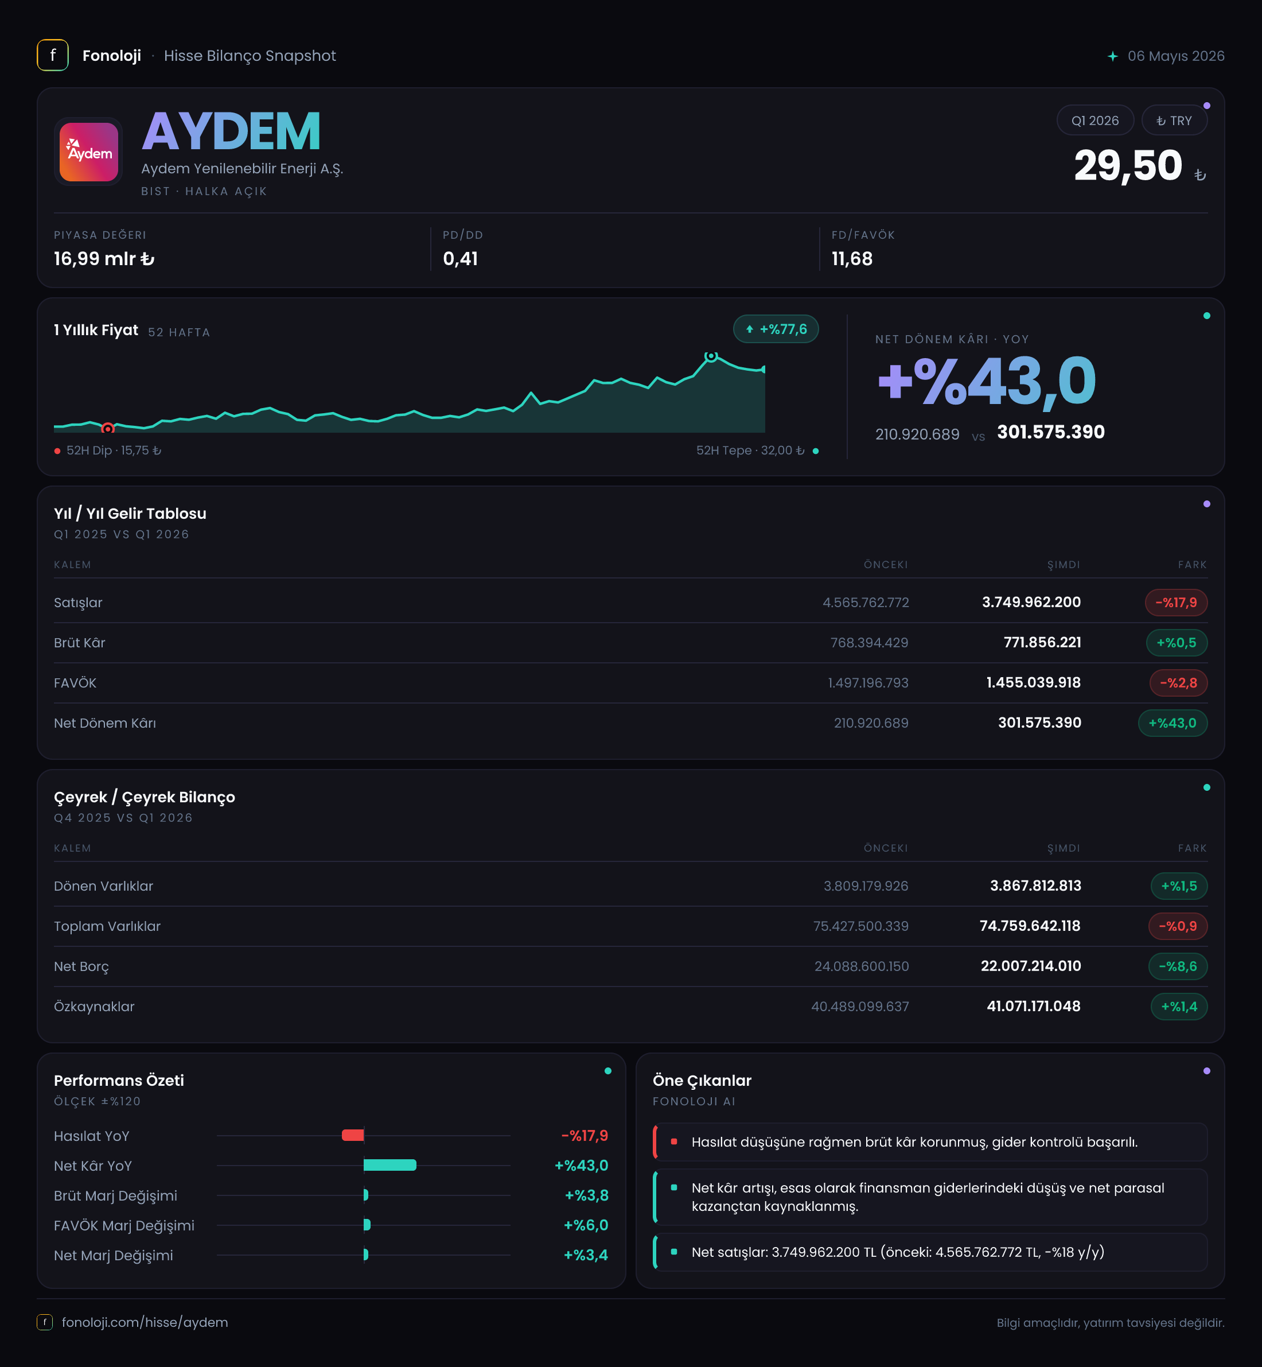
Task: Click the teal status dot in the price chart card
Action: tap(1207, 316)
